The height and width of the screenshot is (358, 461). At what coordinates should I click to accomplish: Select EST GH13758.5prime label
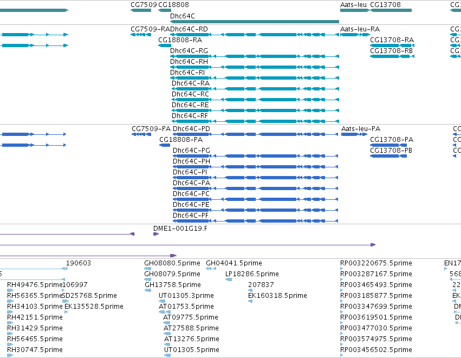(x=173, y=285)
